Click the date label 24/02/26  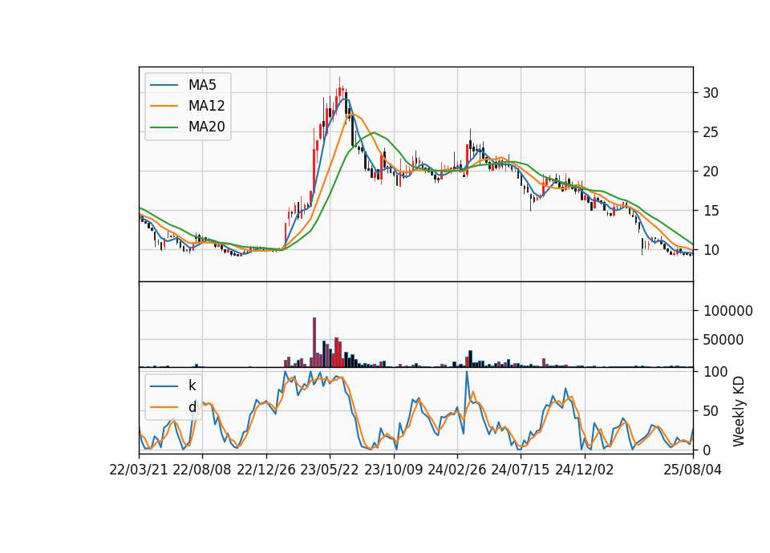click(456, 470)
